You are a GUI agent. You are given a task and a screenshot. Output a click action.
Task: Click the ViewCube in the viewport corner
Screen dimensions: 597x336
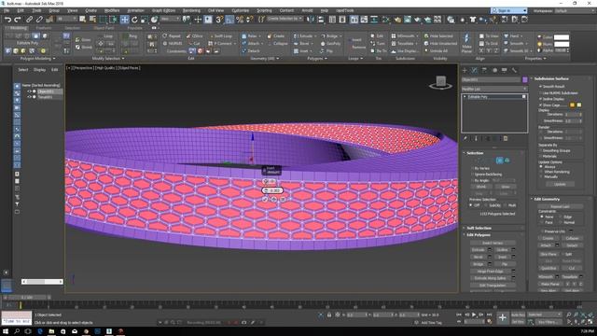click(441, 81)
